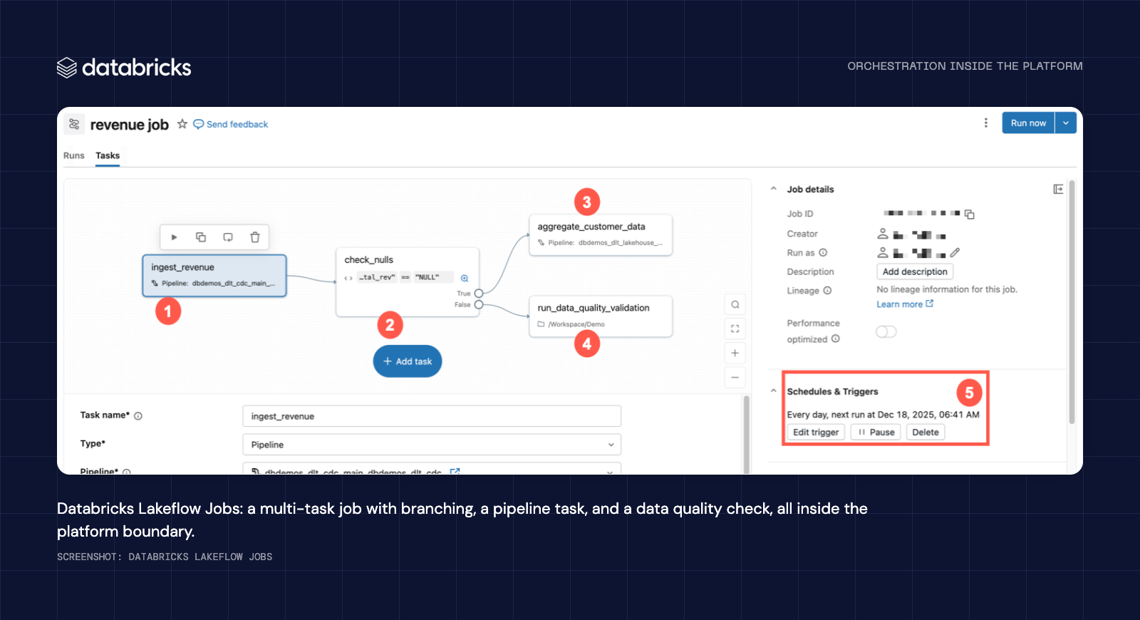Screen dimensions: 1140x620
Task: Fit the graph to view with the fullscreen icon
Action: [735, 329]
